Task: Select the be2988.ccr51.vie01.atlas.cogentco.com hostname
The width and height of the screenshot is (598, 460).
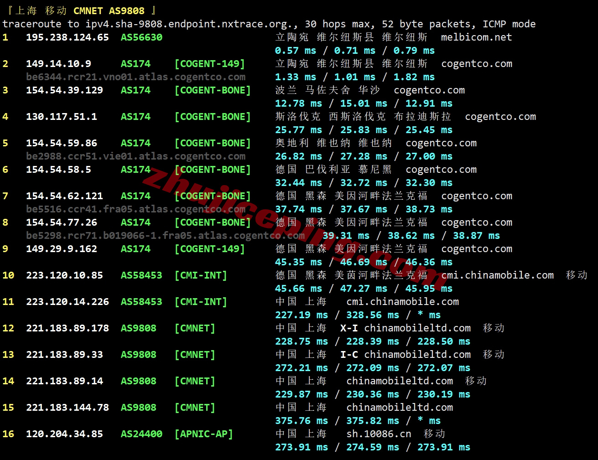Action: 136,156
